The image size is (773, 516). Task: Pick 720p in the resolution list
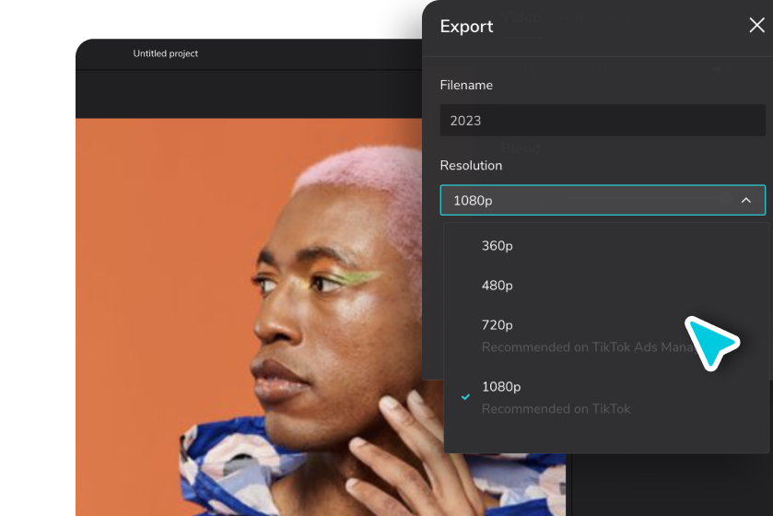pos(498,325)
